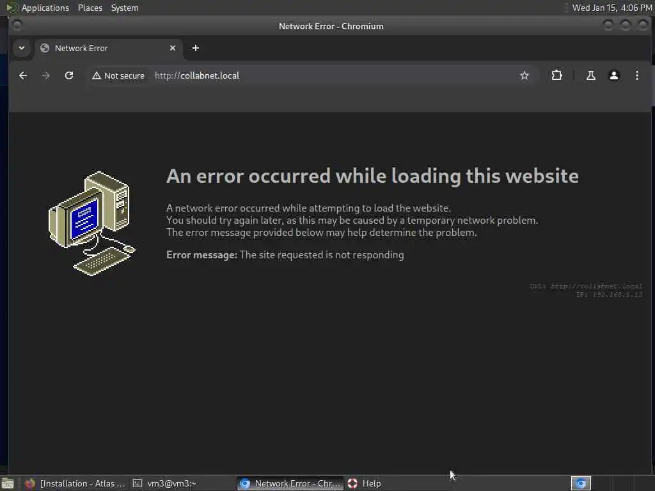Click the 'An error occurred' heading
This screenshot has height=491, width=655.
click(x=373, y=176)
